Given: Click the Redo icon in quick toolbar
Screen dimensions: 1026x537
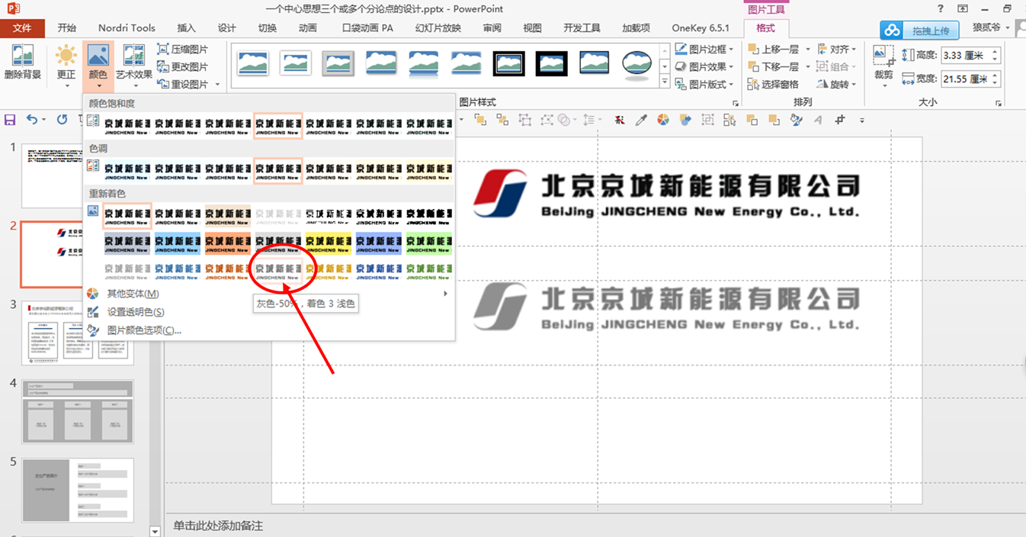Looking at the screenshot, I should (62, 120).
